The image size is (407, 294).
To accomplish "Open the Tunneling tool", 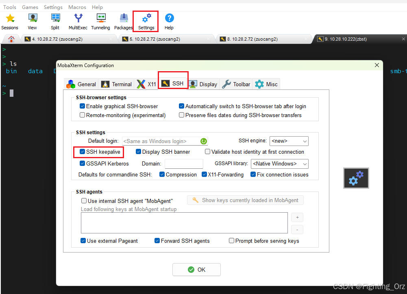I will click(x=100, y=20).
